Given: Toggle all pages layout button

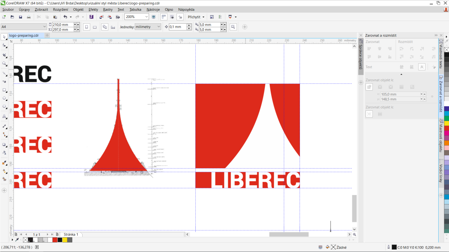Looking at the screenshot, I should coord(105,27).
